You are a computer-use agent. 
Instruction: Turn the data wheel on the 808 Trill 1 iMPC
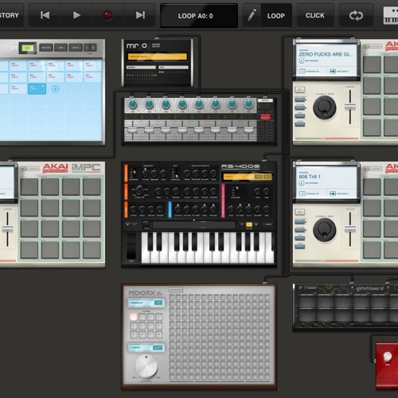point(325,229)
